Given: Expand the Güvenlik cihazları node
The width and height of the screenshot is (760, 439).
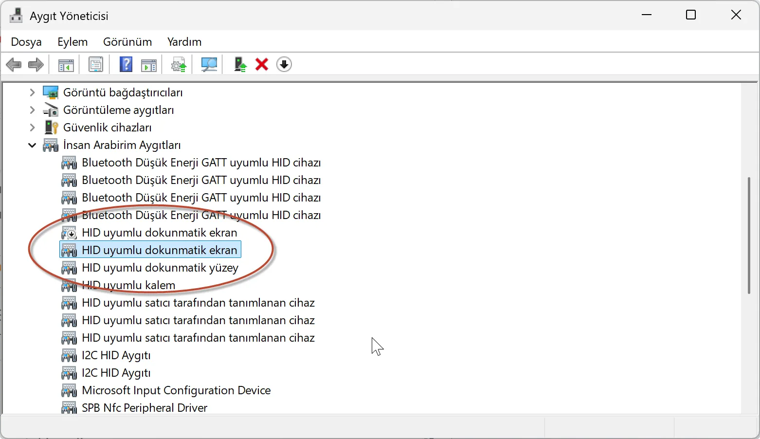Looking at the screenshot, I should click(x=32, y=128).
